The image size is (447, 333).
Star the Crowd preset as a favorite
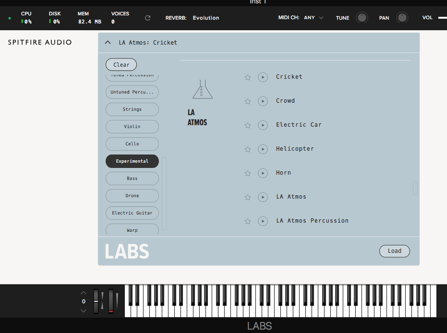point(247,101)
